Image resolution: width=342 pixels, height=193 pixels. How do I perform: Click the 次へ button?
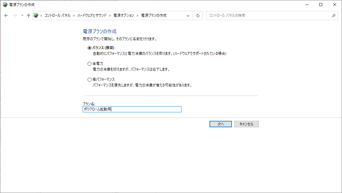click(x=220, y=124)
